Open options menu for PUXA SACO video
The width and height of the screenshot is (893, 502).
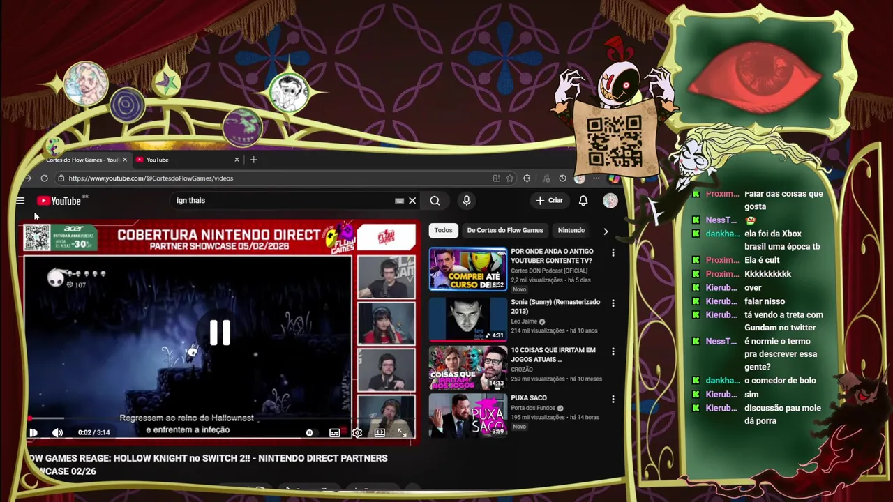pos(613,400)
